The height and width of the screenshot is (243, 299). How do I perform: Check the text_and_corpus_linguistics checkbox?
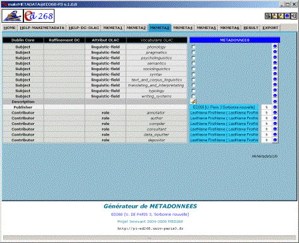pos(193,80)
